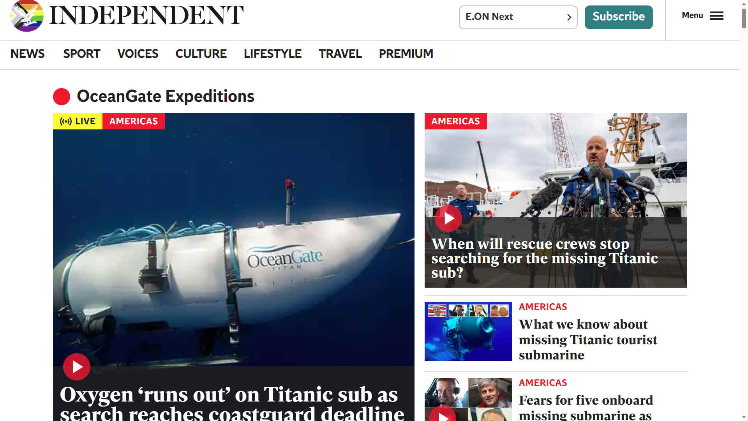Click the Independent eagle rainbow logo

point(26,16)
